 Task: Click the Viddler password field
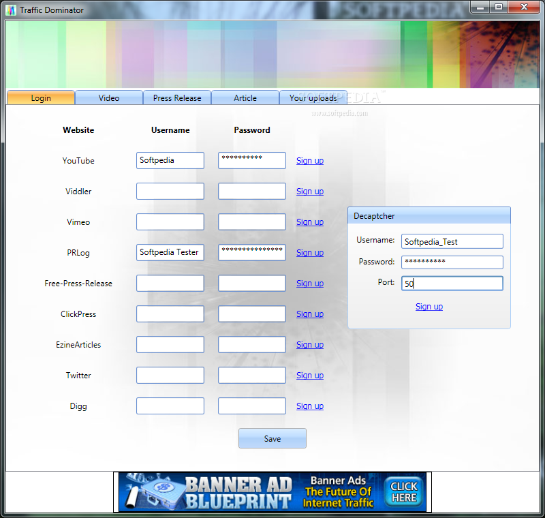tap(252, 192)
